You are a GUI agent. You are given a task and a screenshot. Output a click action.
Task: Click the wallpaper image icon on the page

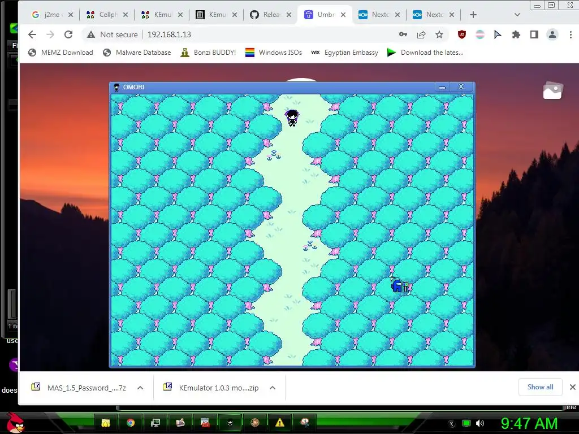pyautogui.click(x=552, y=91)
